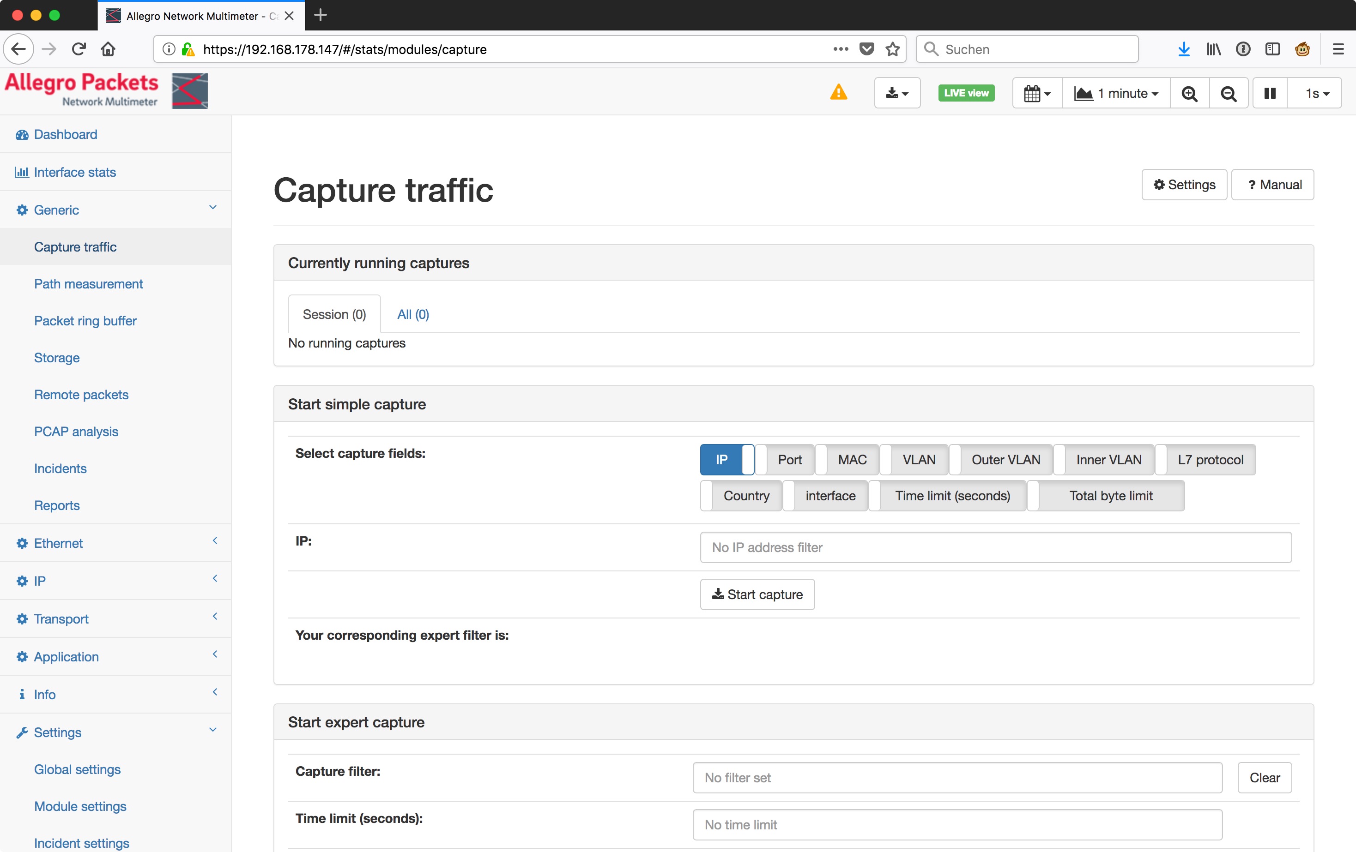Click the yellow warning triangle icon

pos(838,92)
